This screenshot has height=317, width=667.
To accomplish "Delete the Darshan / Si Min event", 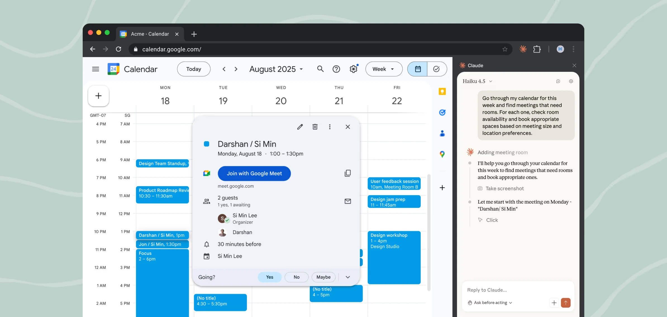I will pyautogui.click(x=315, y=127).
